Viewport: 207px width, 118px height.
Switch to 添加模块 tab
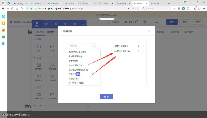click(40, 32)
